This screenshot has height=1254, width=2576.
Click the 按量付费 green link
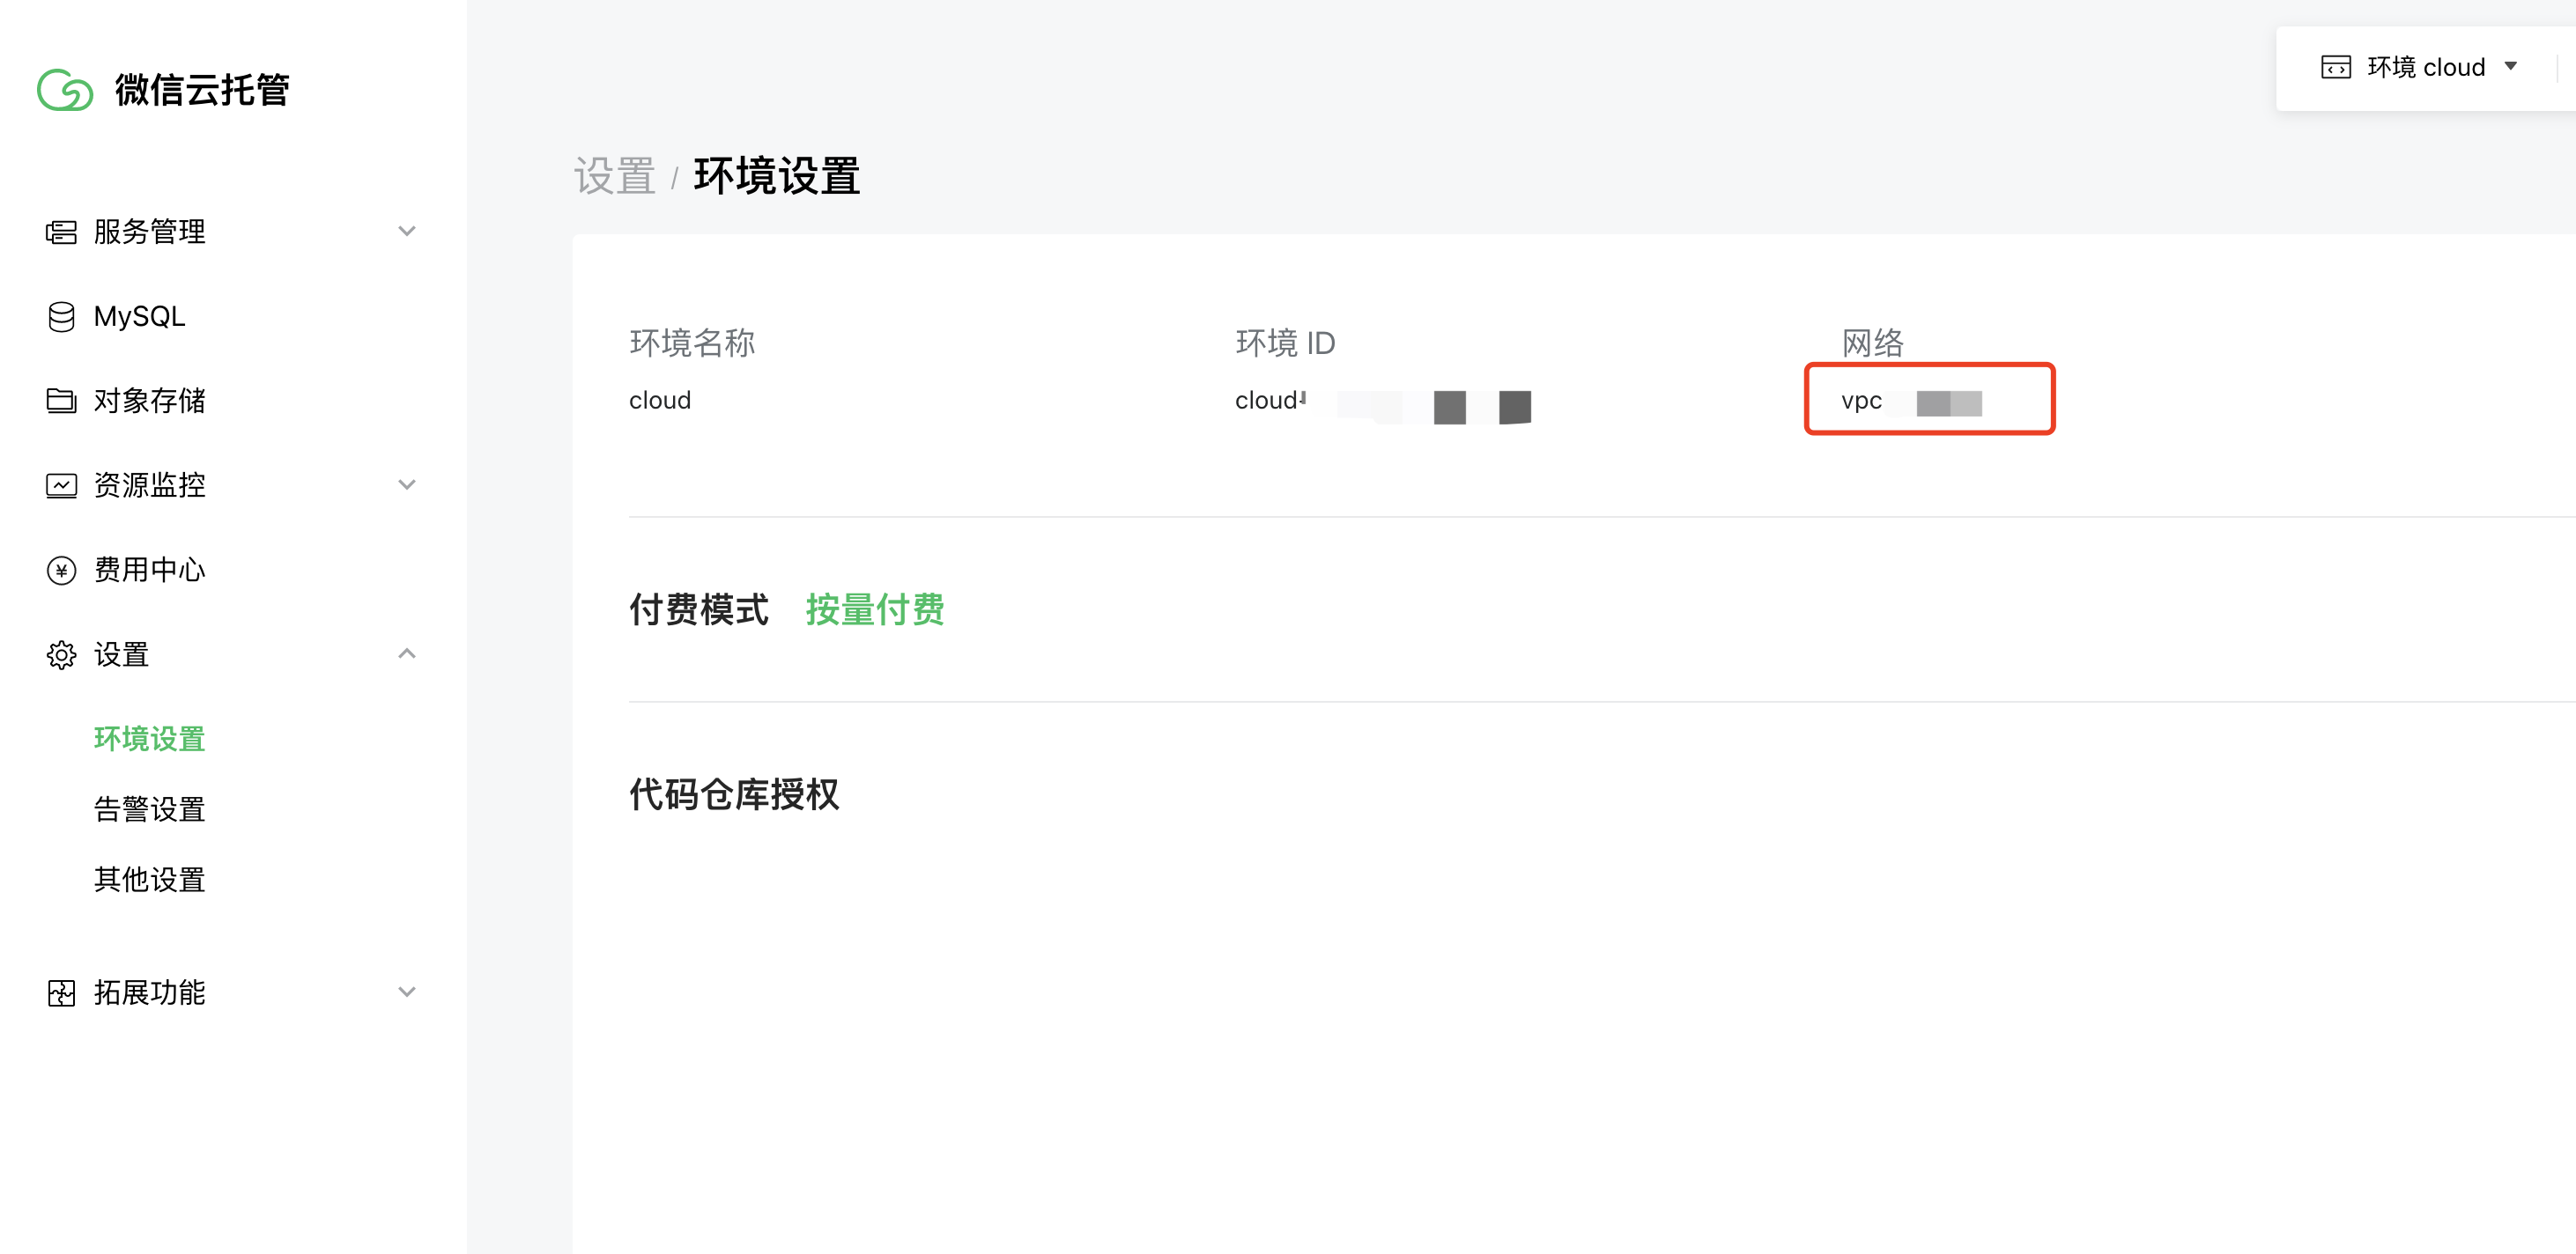874,609
